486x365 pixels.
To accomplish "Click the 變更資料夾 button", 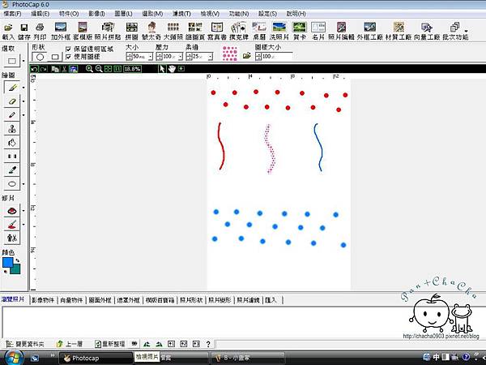I will [25, 344].
